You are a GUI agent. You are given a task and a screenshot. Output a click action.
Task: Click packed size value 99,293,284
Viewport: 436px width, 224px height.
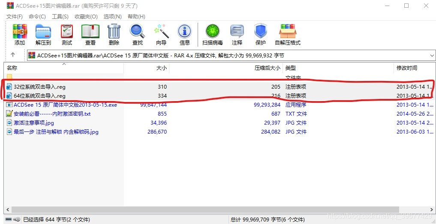click(267, 105)
